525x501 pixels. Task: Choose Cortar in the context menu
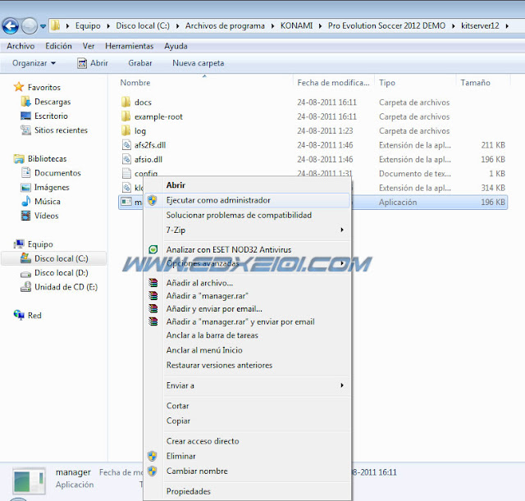(247, 406)
